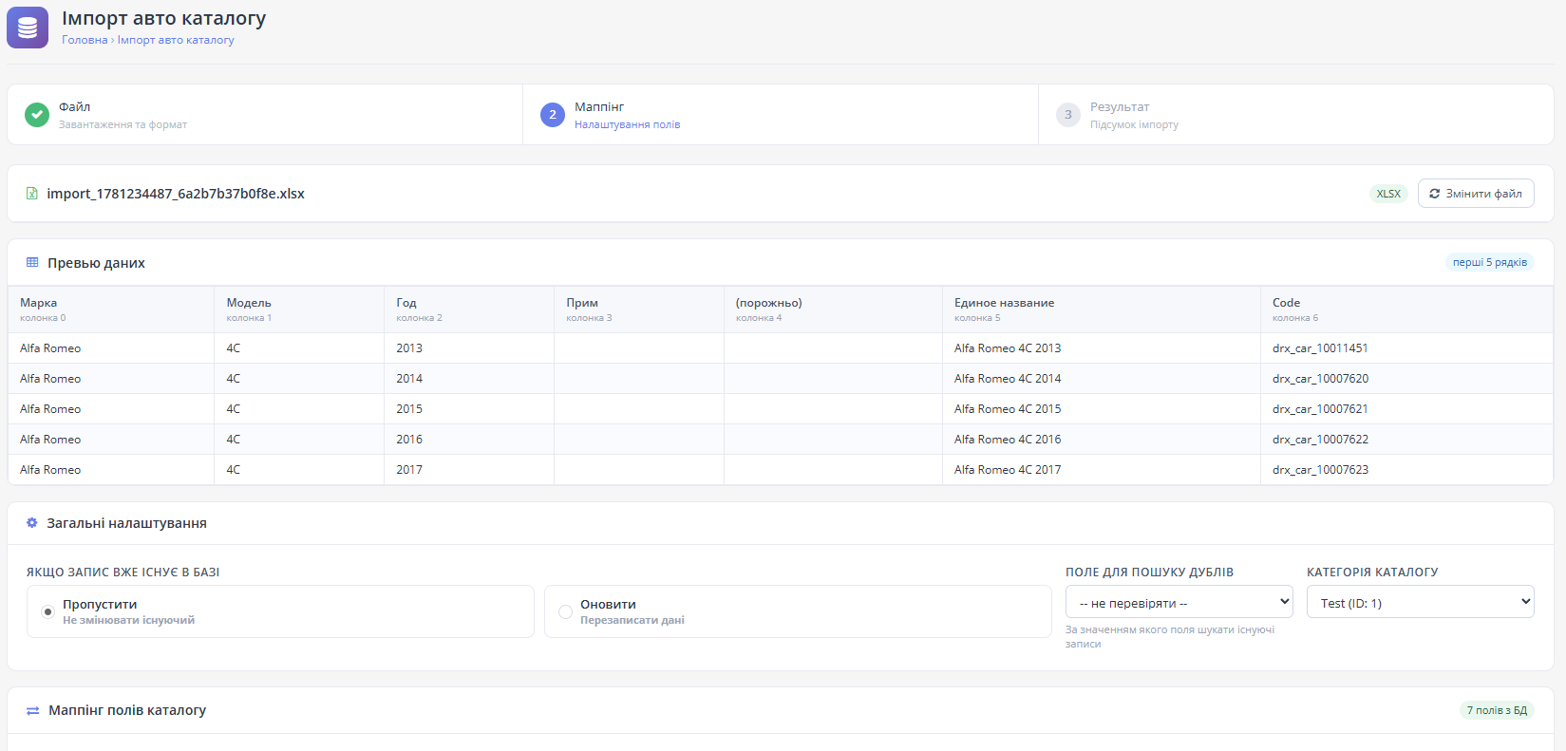The image size is (1566, 751).
Task: Click the XLSX format badge
Action: 1388,194
